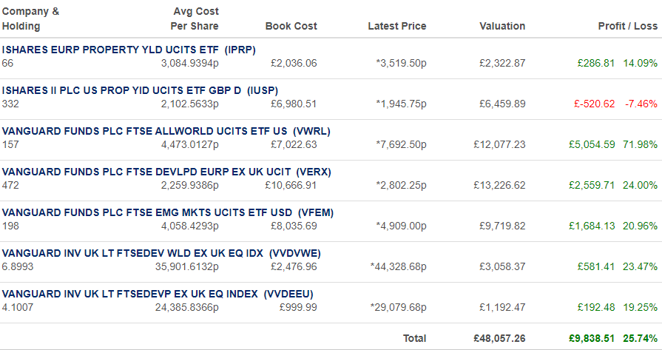The width and height of the screenshot is (662, 350).
Task: Click the £10,666.91 book cost value
Action: [x=291, y=185]
